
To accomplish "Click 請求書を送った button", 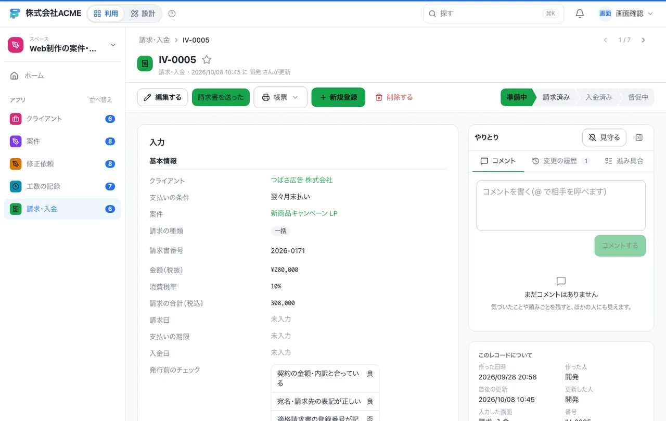I will (x=221, y=97).
